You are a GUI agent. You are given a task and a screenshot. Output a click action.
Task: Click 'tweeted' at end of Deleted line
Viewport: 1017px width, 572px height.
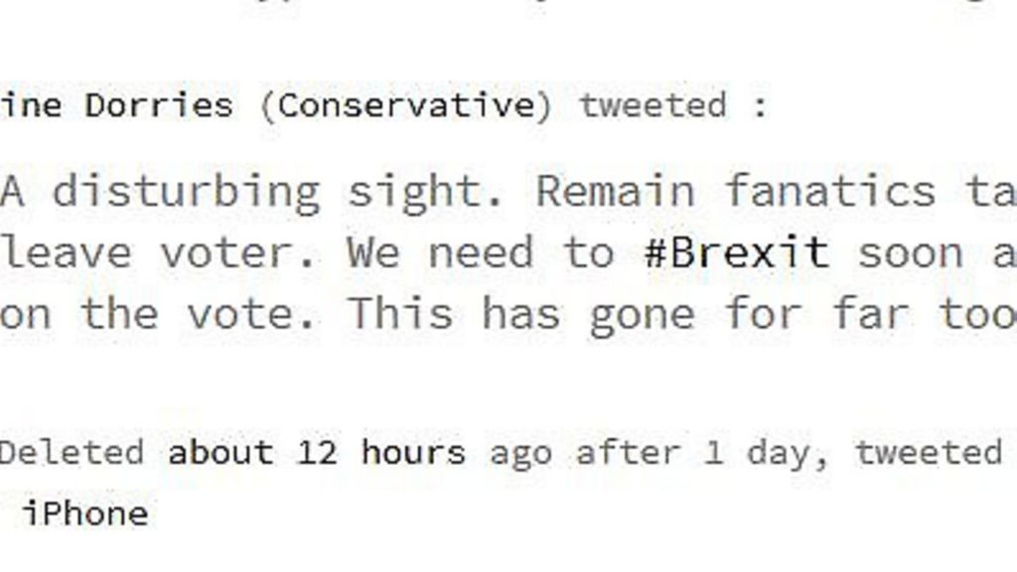[930, 452]
